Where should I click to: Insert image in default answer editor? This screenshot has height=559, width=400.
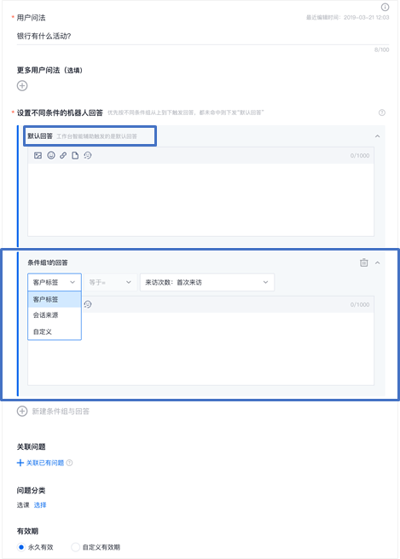click(38, 155)
